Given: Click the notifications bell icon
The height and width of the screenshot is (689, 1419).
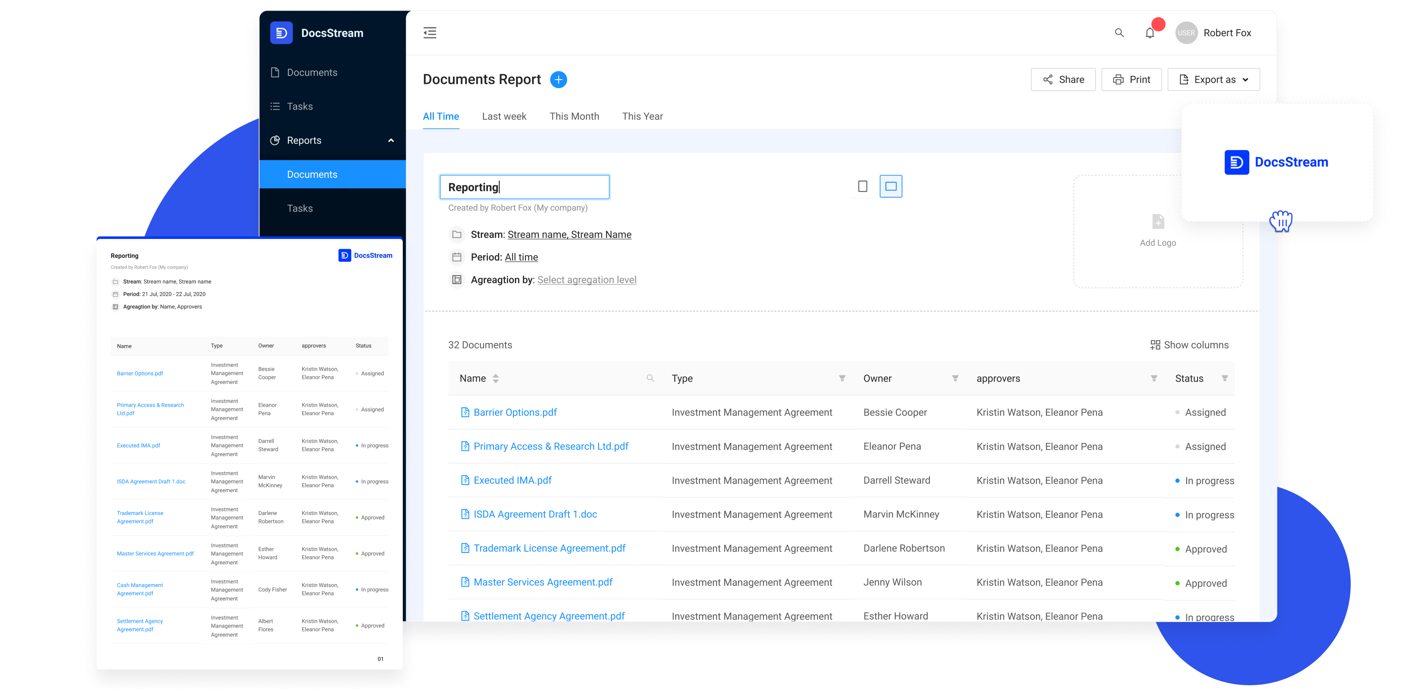Looking at the screenshot, I should 1149,32.
